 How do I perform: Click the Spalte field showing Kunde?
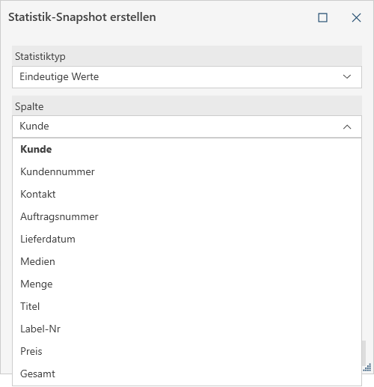(x=187, y=127)
